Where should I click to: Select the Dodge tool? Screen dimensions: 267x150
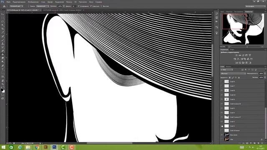[x=3, y=62]
